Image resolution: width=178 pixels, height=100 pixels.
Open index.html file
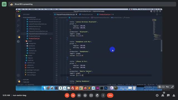click(30, 67)
